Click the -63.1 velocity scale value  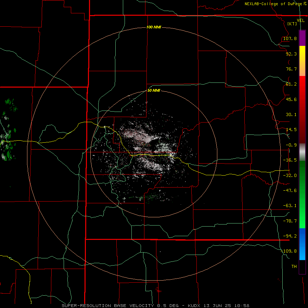pyautogui.click(x=290, y=206)
